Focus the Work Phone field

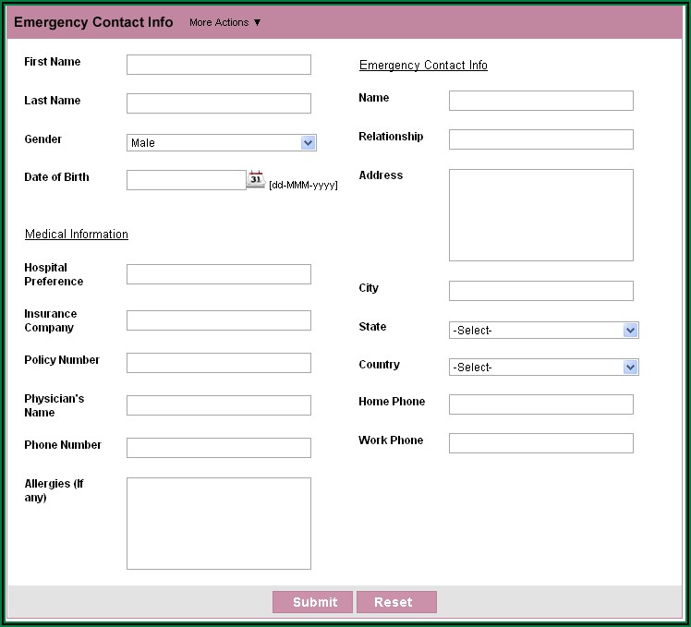click(540, 443)
